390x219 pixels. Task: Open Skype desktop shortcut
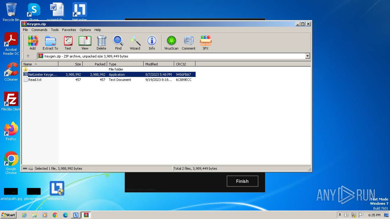point(34,12)
